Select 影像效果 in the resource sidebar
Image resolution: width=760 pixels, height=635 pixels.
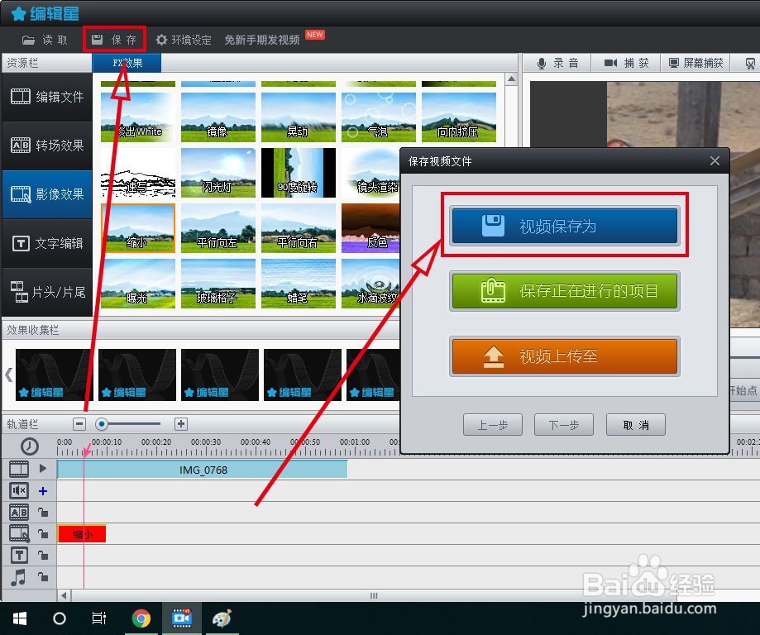47,194
